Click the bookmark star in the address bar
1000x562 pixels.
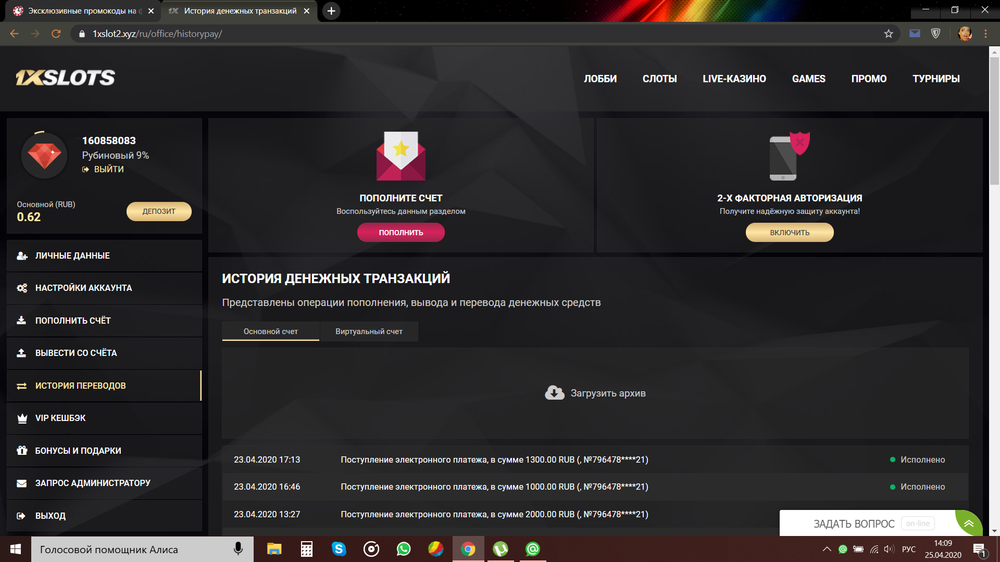coord(889,33)
